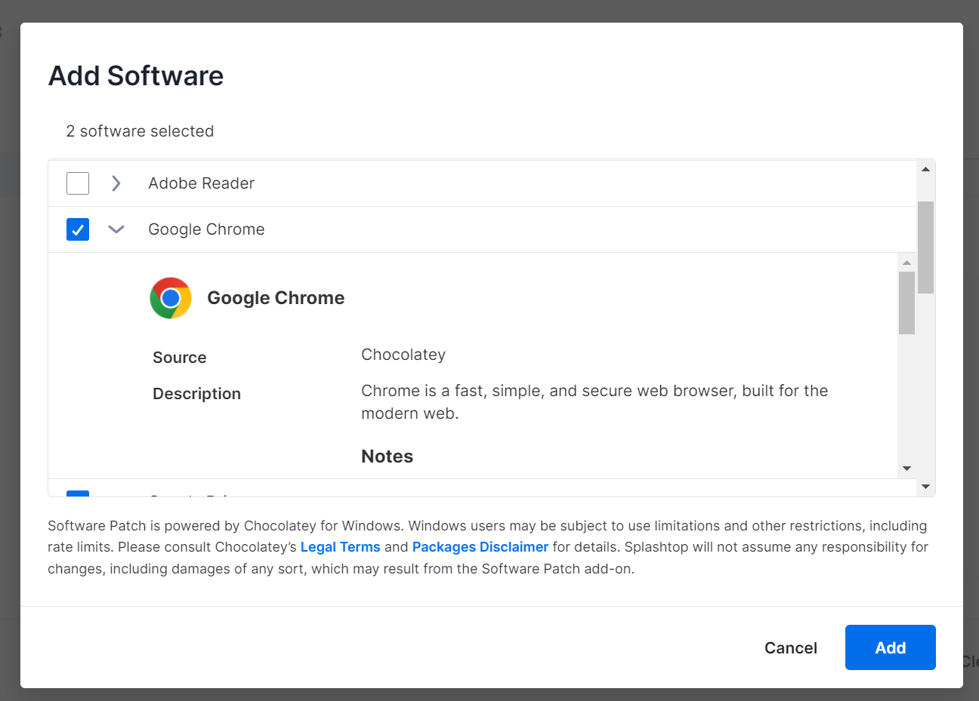Click the Google Chrome logo icon
Screen dimensions: 979x701
(x=171, y=297)
